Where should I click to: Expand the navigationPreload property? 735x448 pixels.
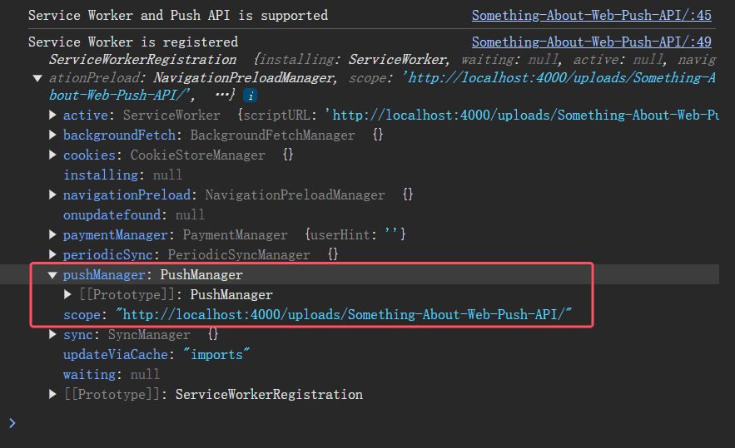52,194
